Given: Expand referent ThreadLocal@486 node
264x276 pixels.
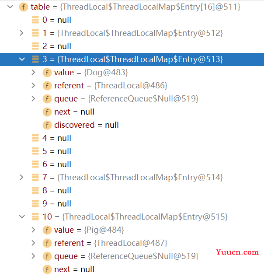Looking at the screenshot, I should click(33, 86).
